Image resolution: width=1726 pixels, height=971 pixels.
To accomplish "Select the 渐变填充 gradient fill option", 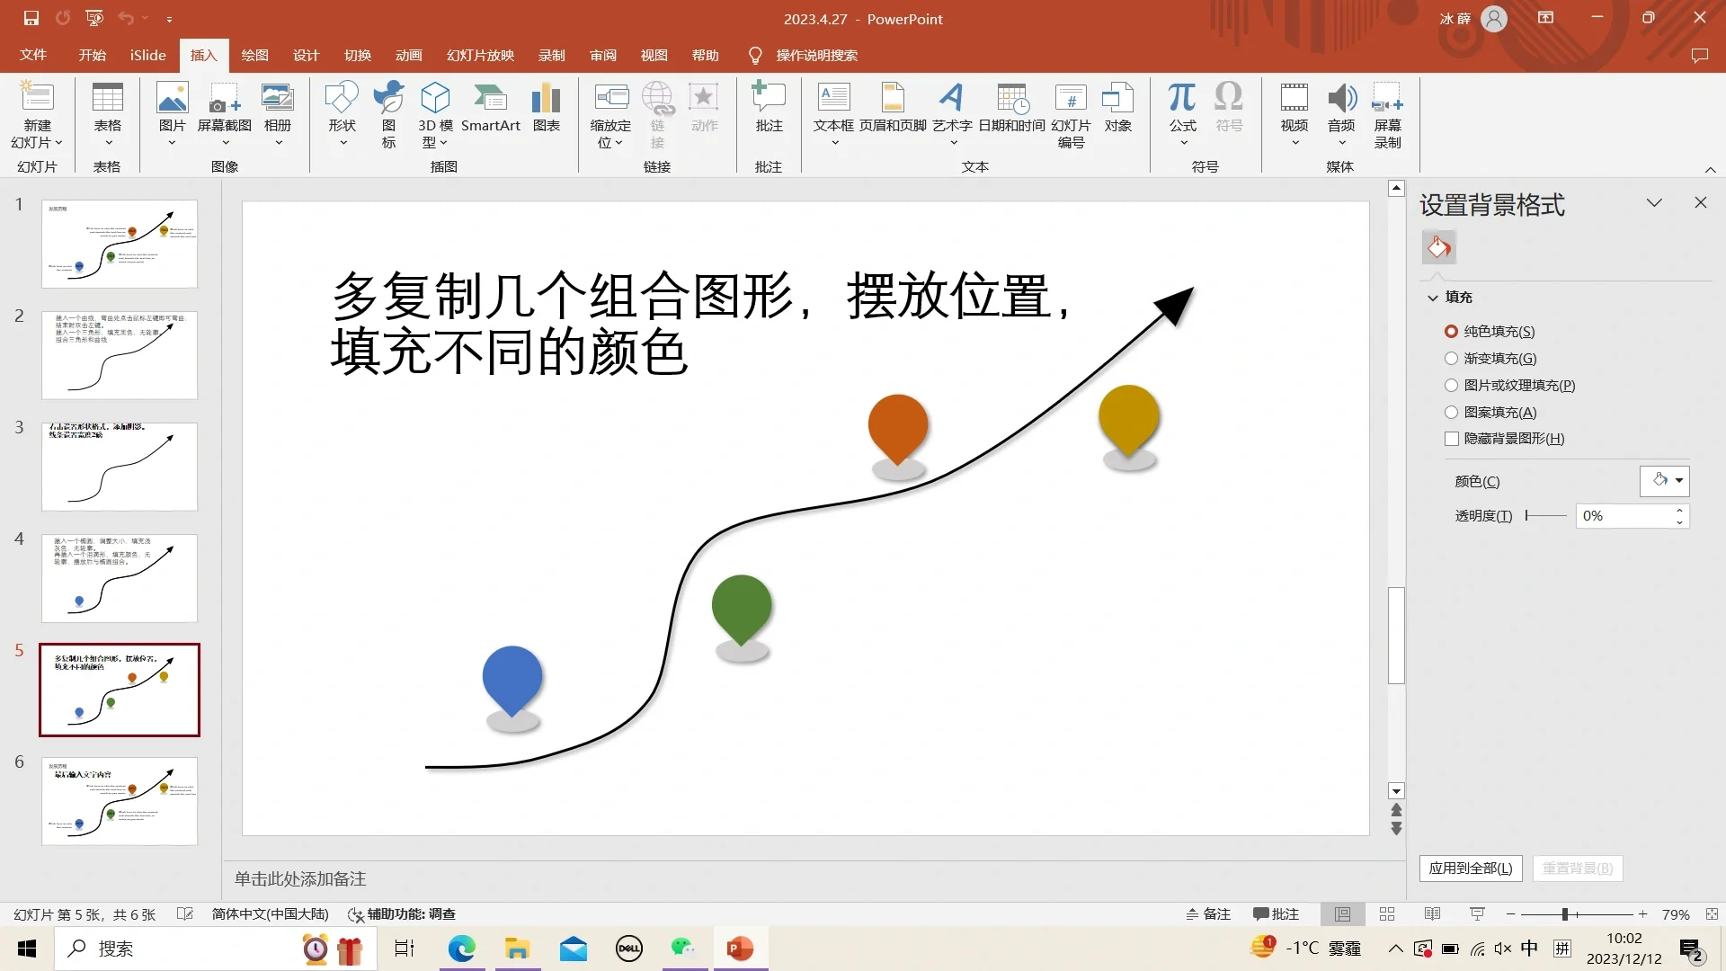I will 1453,358.
